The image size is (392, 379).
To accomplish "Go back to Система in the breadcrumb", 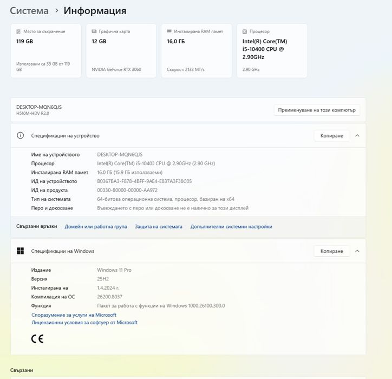I will pos(29,11).
